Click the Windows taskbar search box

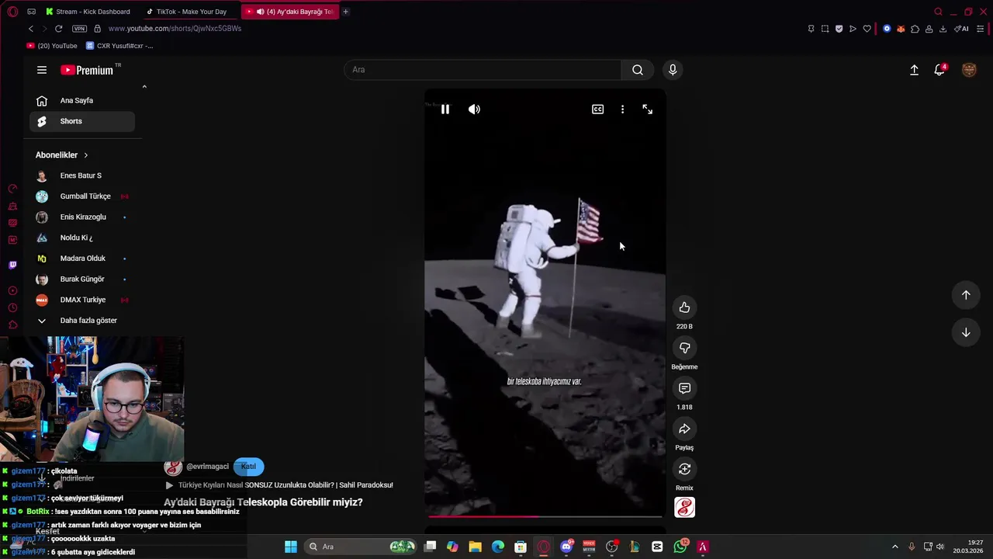[362, 547]
